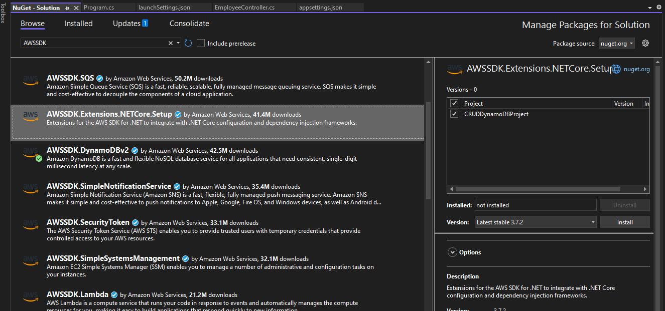Image resolution: width=665 pixels, height=311 pixels.
Task: Click the project table scroll-right arrow
Action: (x=645, y=189)
